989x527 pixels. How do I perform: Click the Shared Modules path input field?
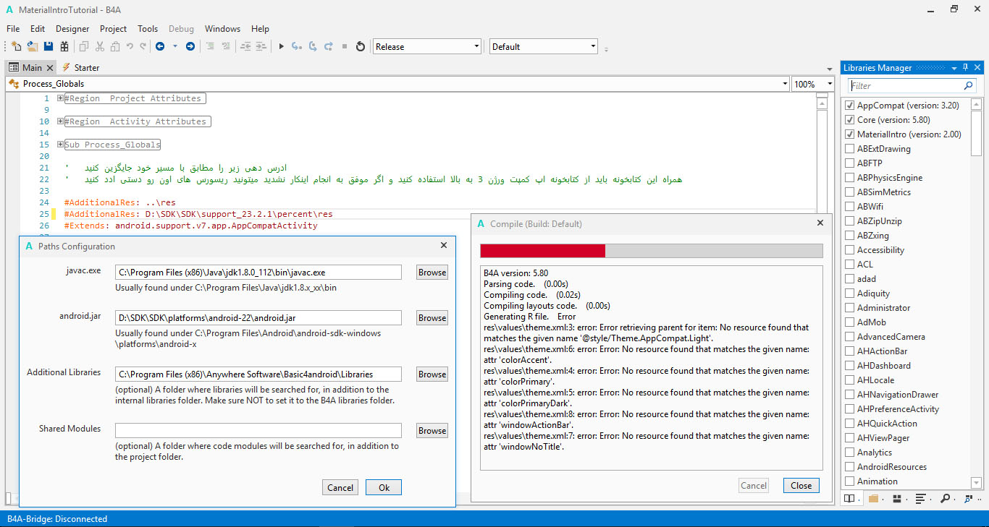point(258,430)
